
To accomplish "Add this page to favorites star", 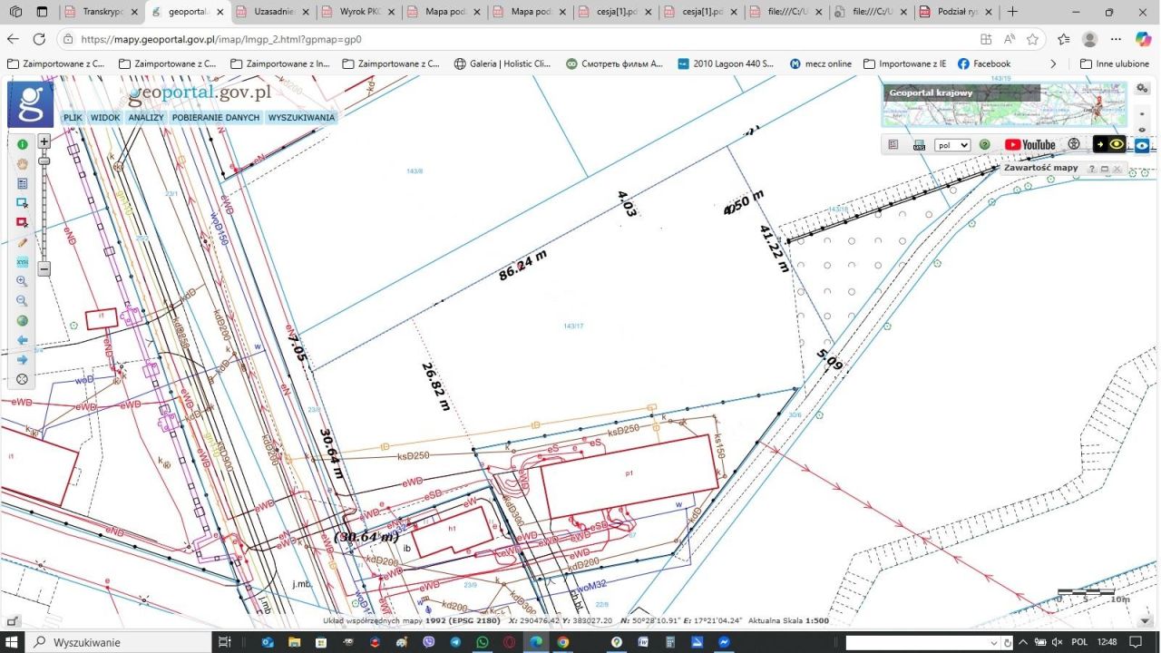I will [x=1032, y=39].
